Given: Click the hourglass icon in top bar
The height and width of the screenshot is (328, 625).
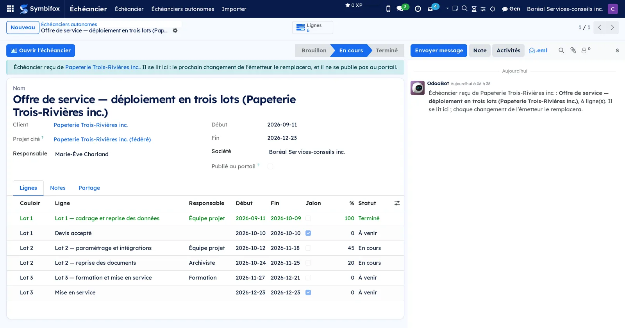Looking at the screenshot, I should [474, 9].
